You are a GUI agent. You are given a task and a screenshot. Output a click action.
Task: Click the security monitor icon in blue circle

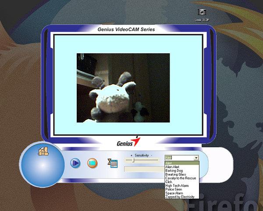pos(43,152)
